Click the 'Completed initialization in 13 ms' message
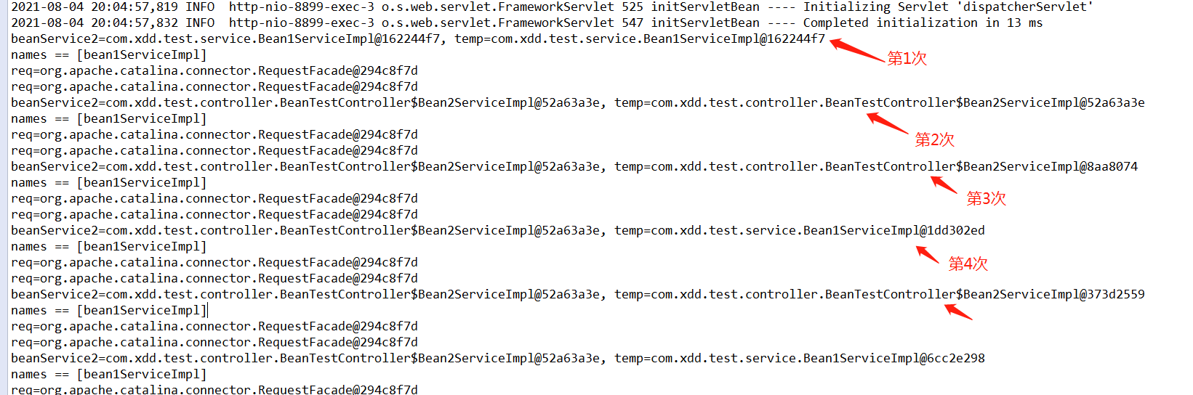Viewport: 1193px width, 395px height. pos(923,23)
